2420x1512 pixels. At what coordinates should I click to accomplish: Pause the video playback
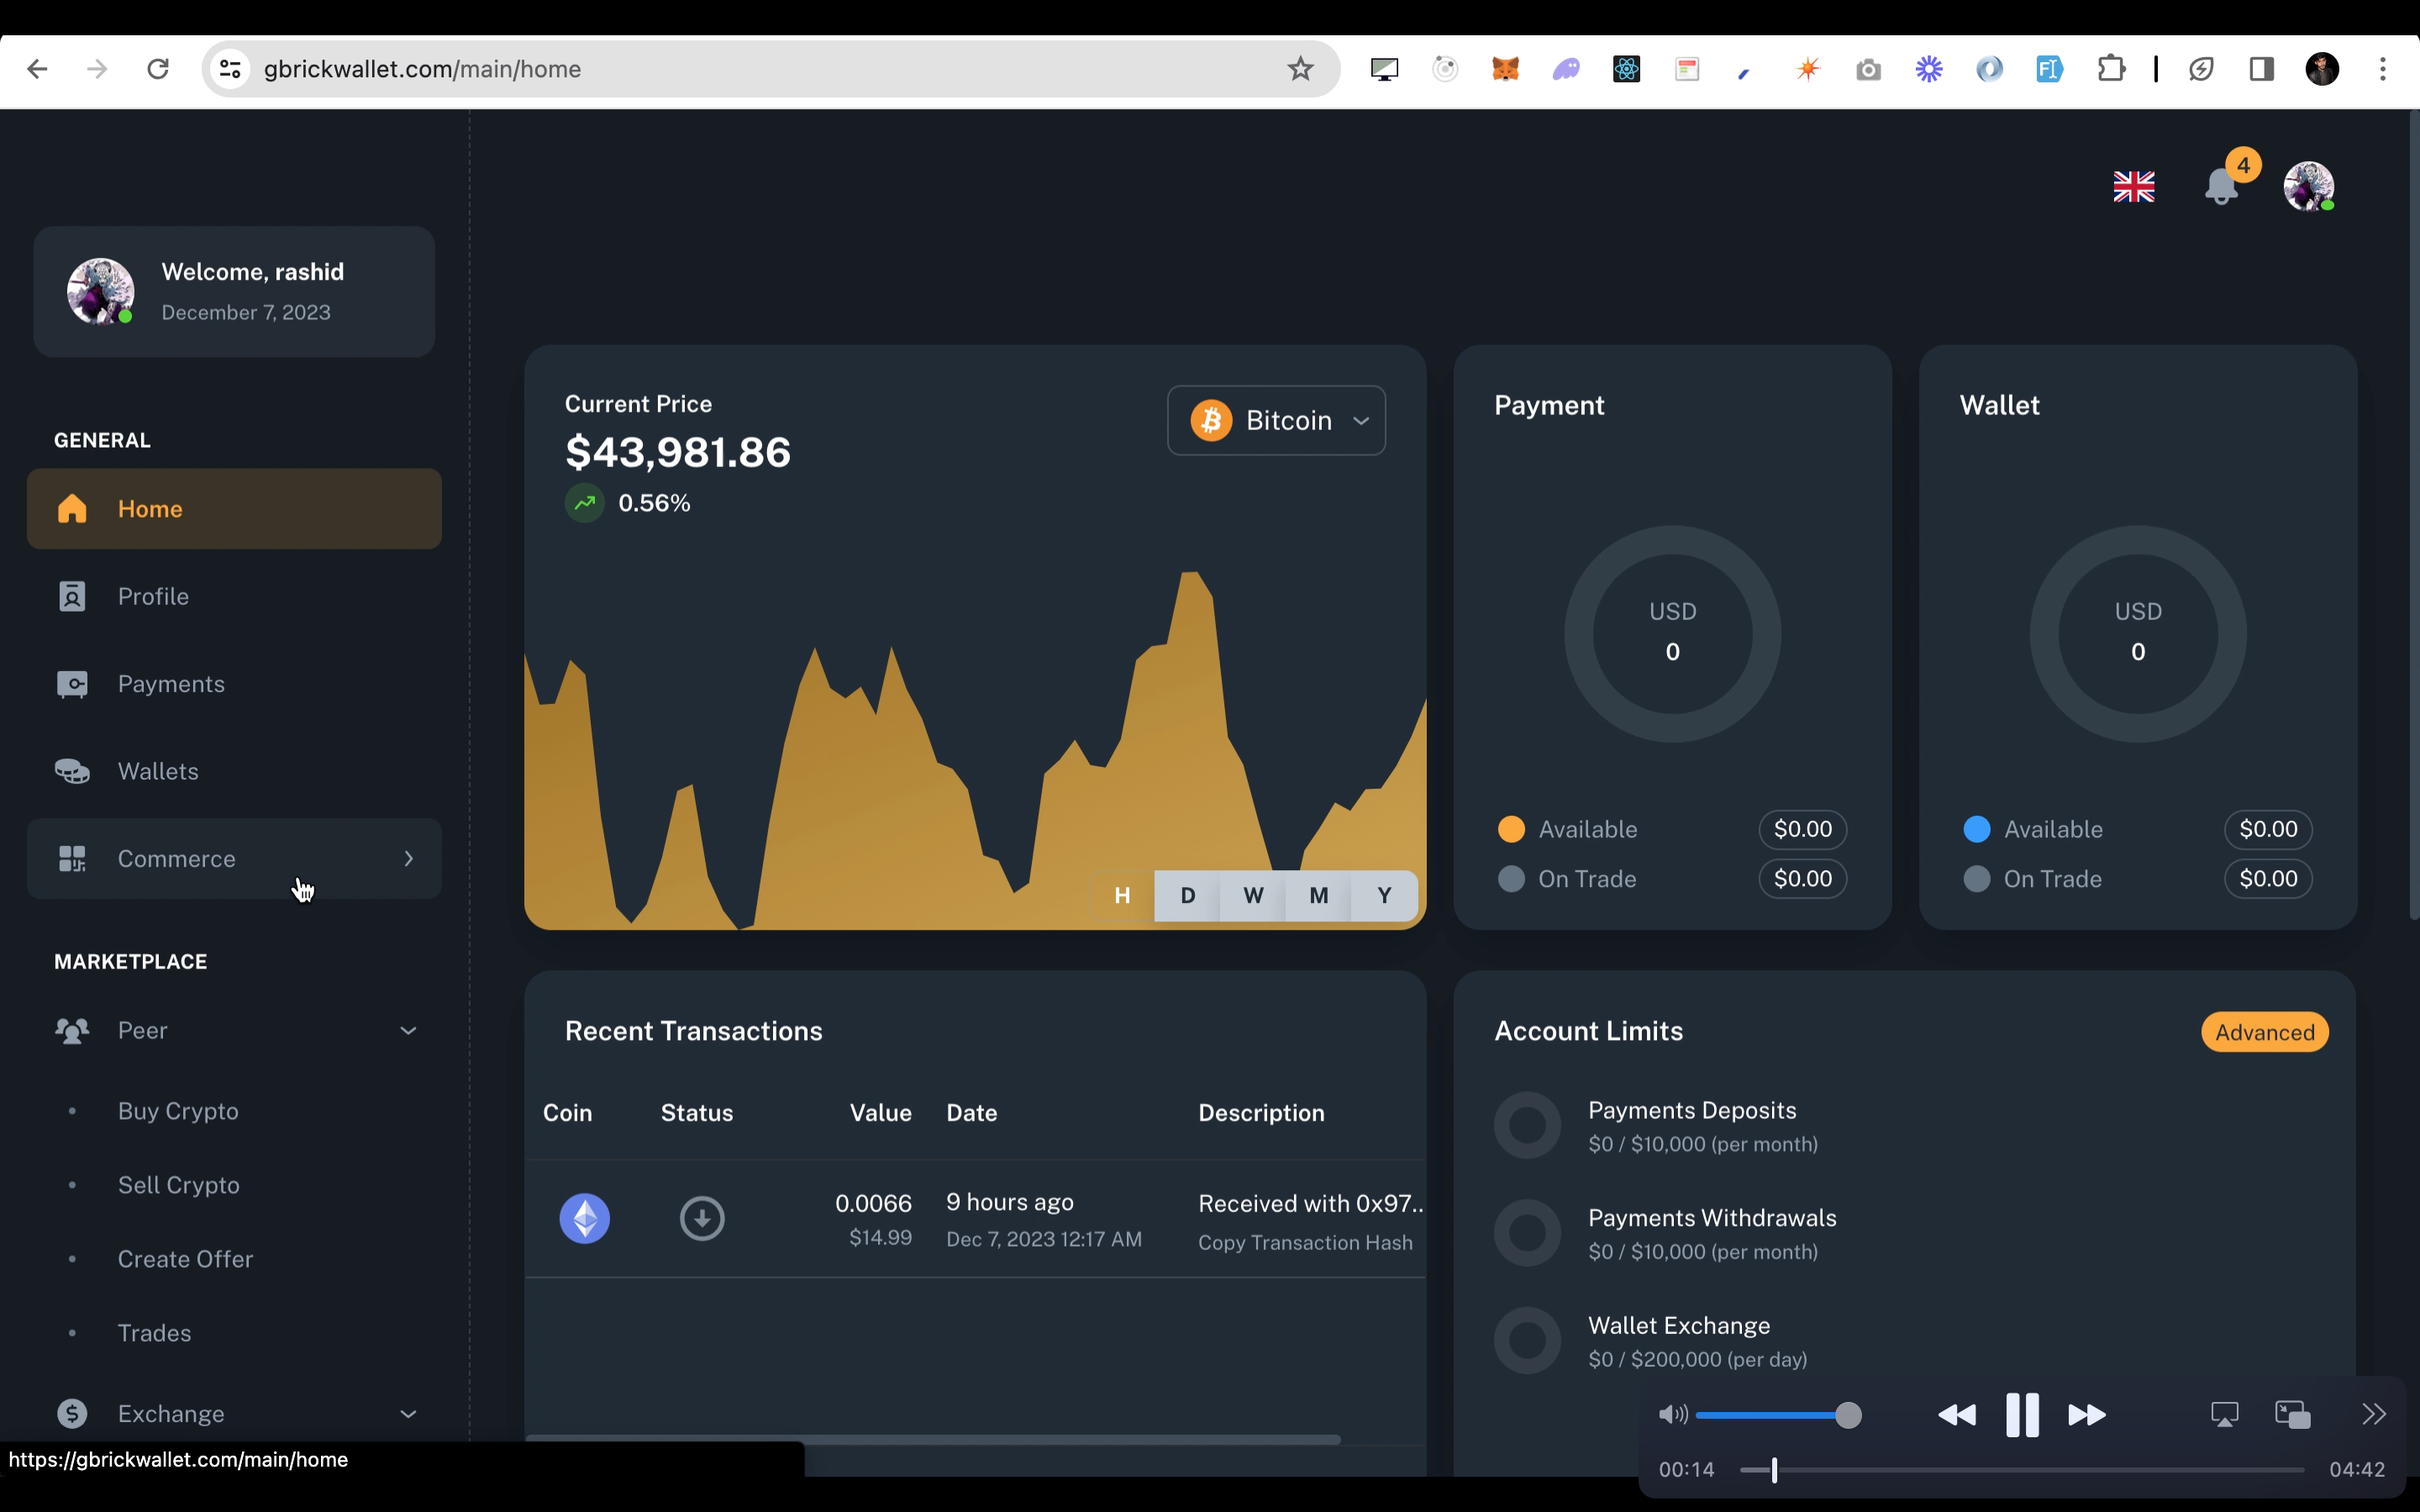coord(2022,1414)
